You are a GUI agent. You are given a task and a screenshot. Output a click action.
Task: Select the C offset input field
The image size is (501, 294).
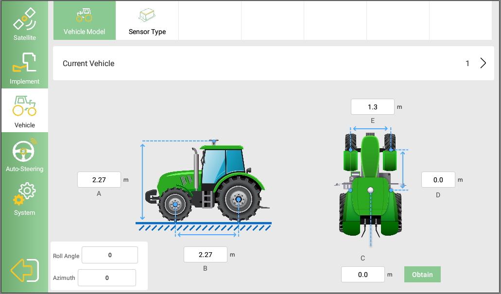[363, 275]
